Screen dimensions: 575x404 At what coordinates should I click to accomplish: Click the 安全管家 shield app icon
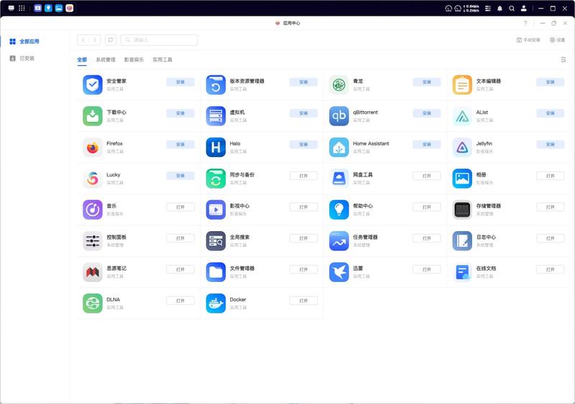93,85
